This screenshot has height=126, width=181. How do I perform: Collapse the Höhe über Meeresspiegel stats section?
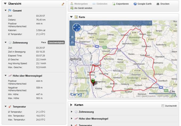coord(6,76)
